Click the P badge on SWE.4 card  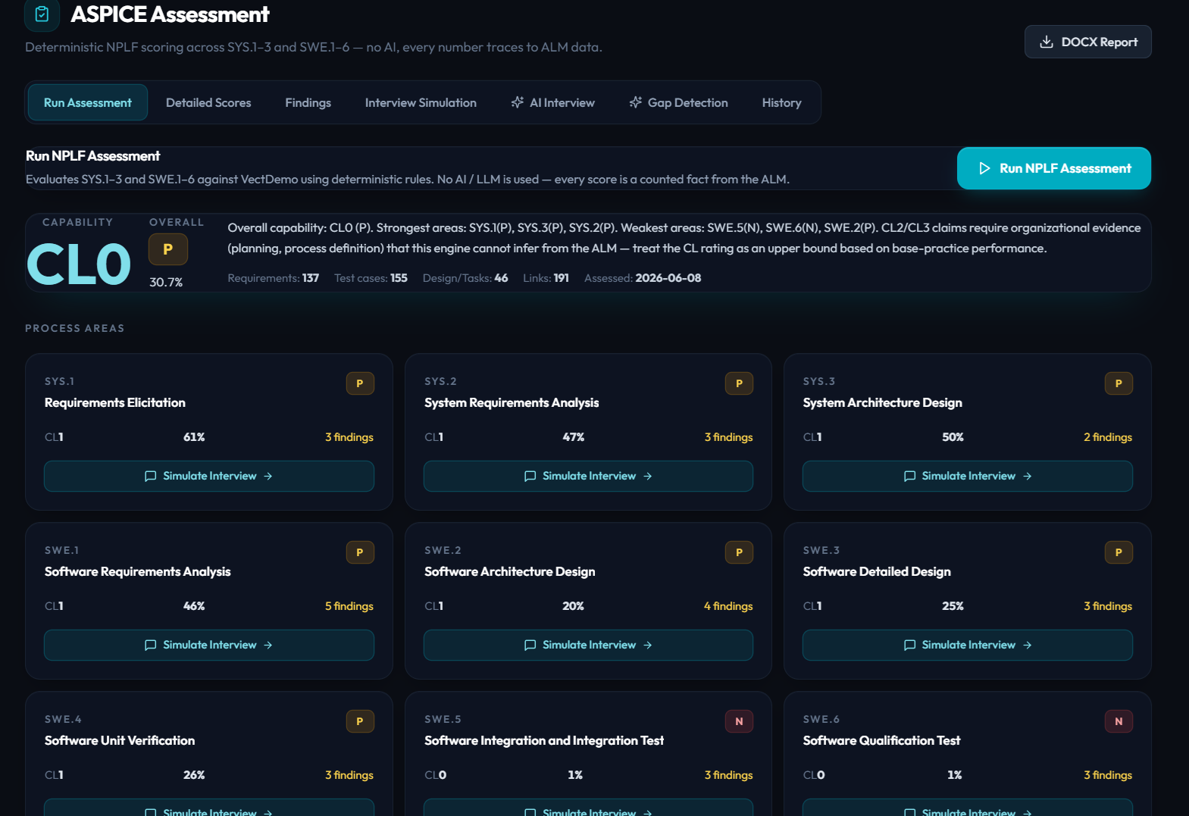360,721
